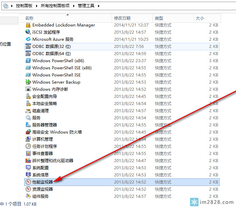This screenshot has width=236, height=208.
Task: Click 快捷方式 type in 系统信息 row
Action: tap(163, 175)
